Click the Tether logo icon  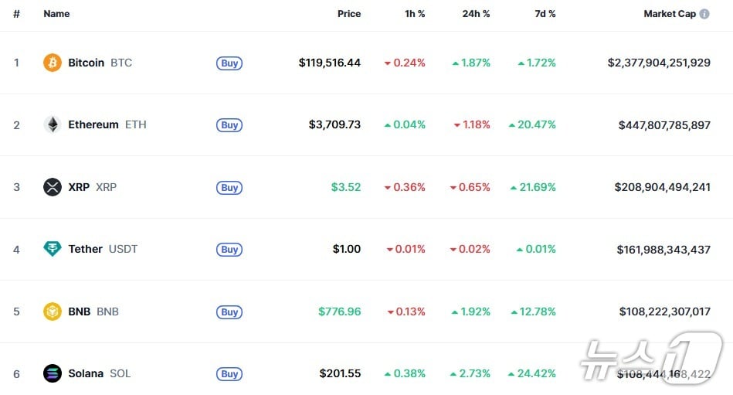click(53, 249)
